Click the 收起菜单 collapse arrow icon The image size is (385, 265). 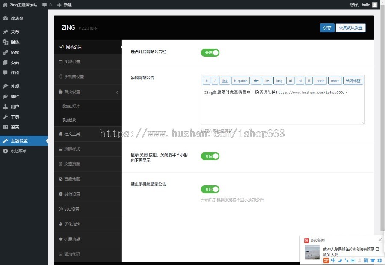pyautogui.click(x=6, y=151)
